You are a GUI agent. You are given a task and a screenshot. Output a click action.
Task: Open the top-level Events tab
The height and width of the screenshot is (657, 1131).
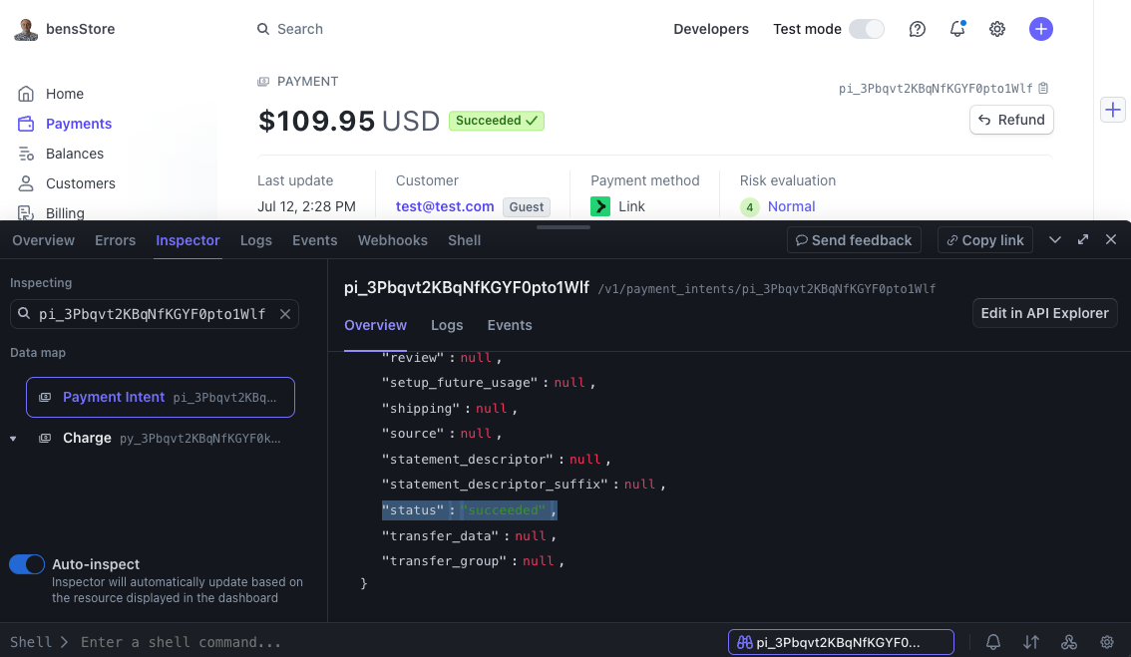[x=314, y=240]
